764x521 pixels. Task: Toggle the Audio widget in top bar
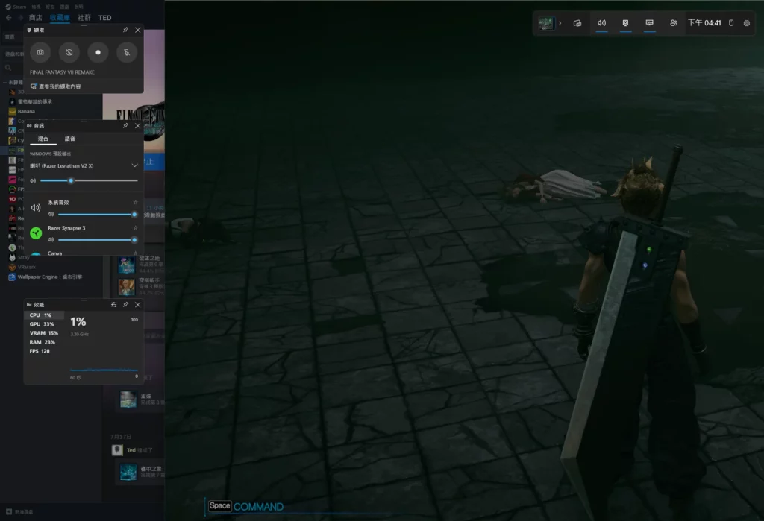(601, 23)
